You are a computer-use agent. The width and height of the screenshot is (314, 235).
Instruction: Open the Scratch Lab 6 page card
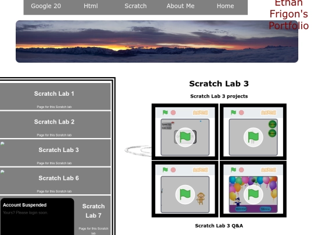(55, 181)
